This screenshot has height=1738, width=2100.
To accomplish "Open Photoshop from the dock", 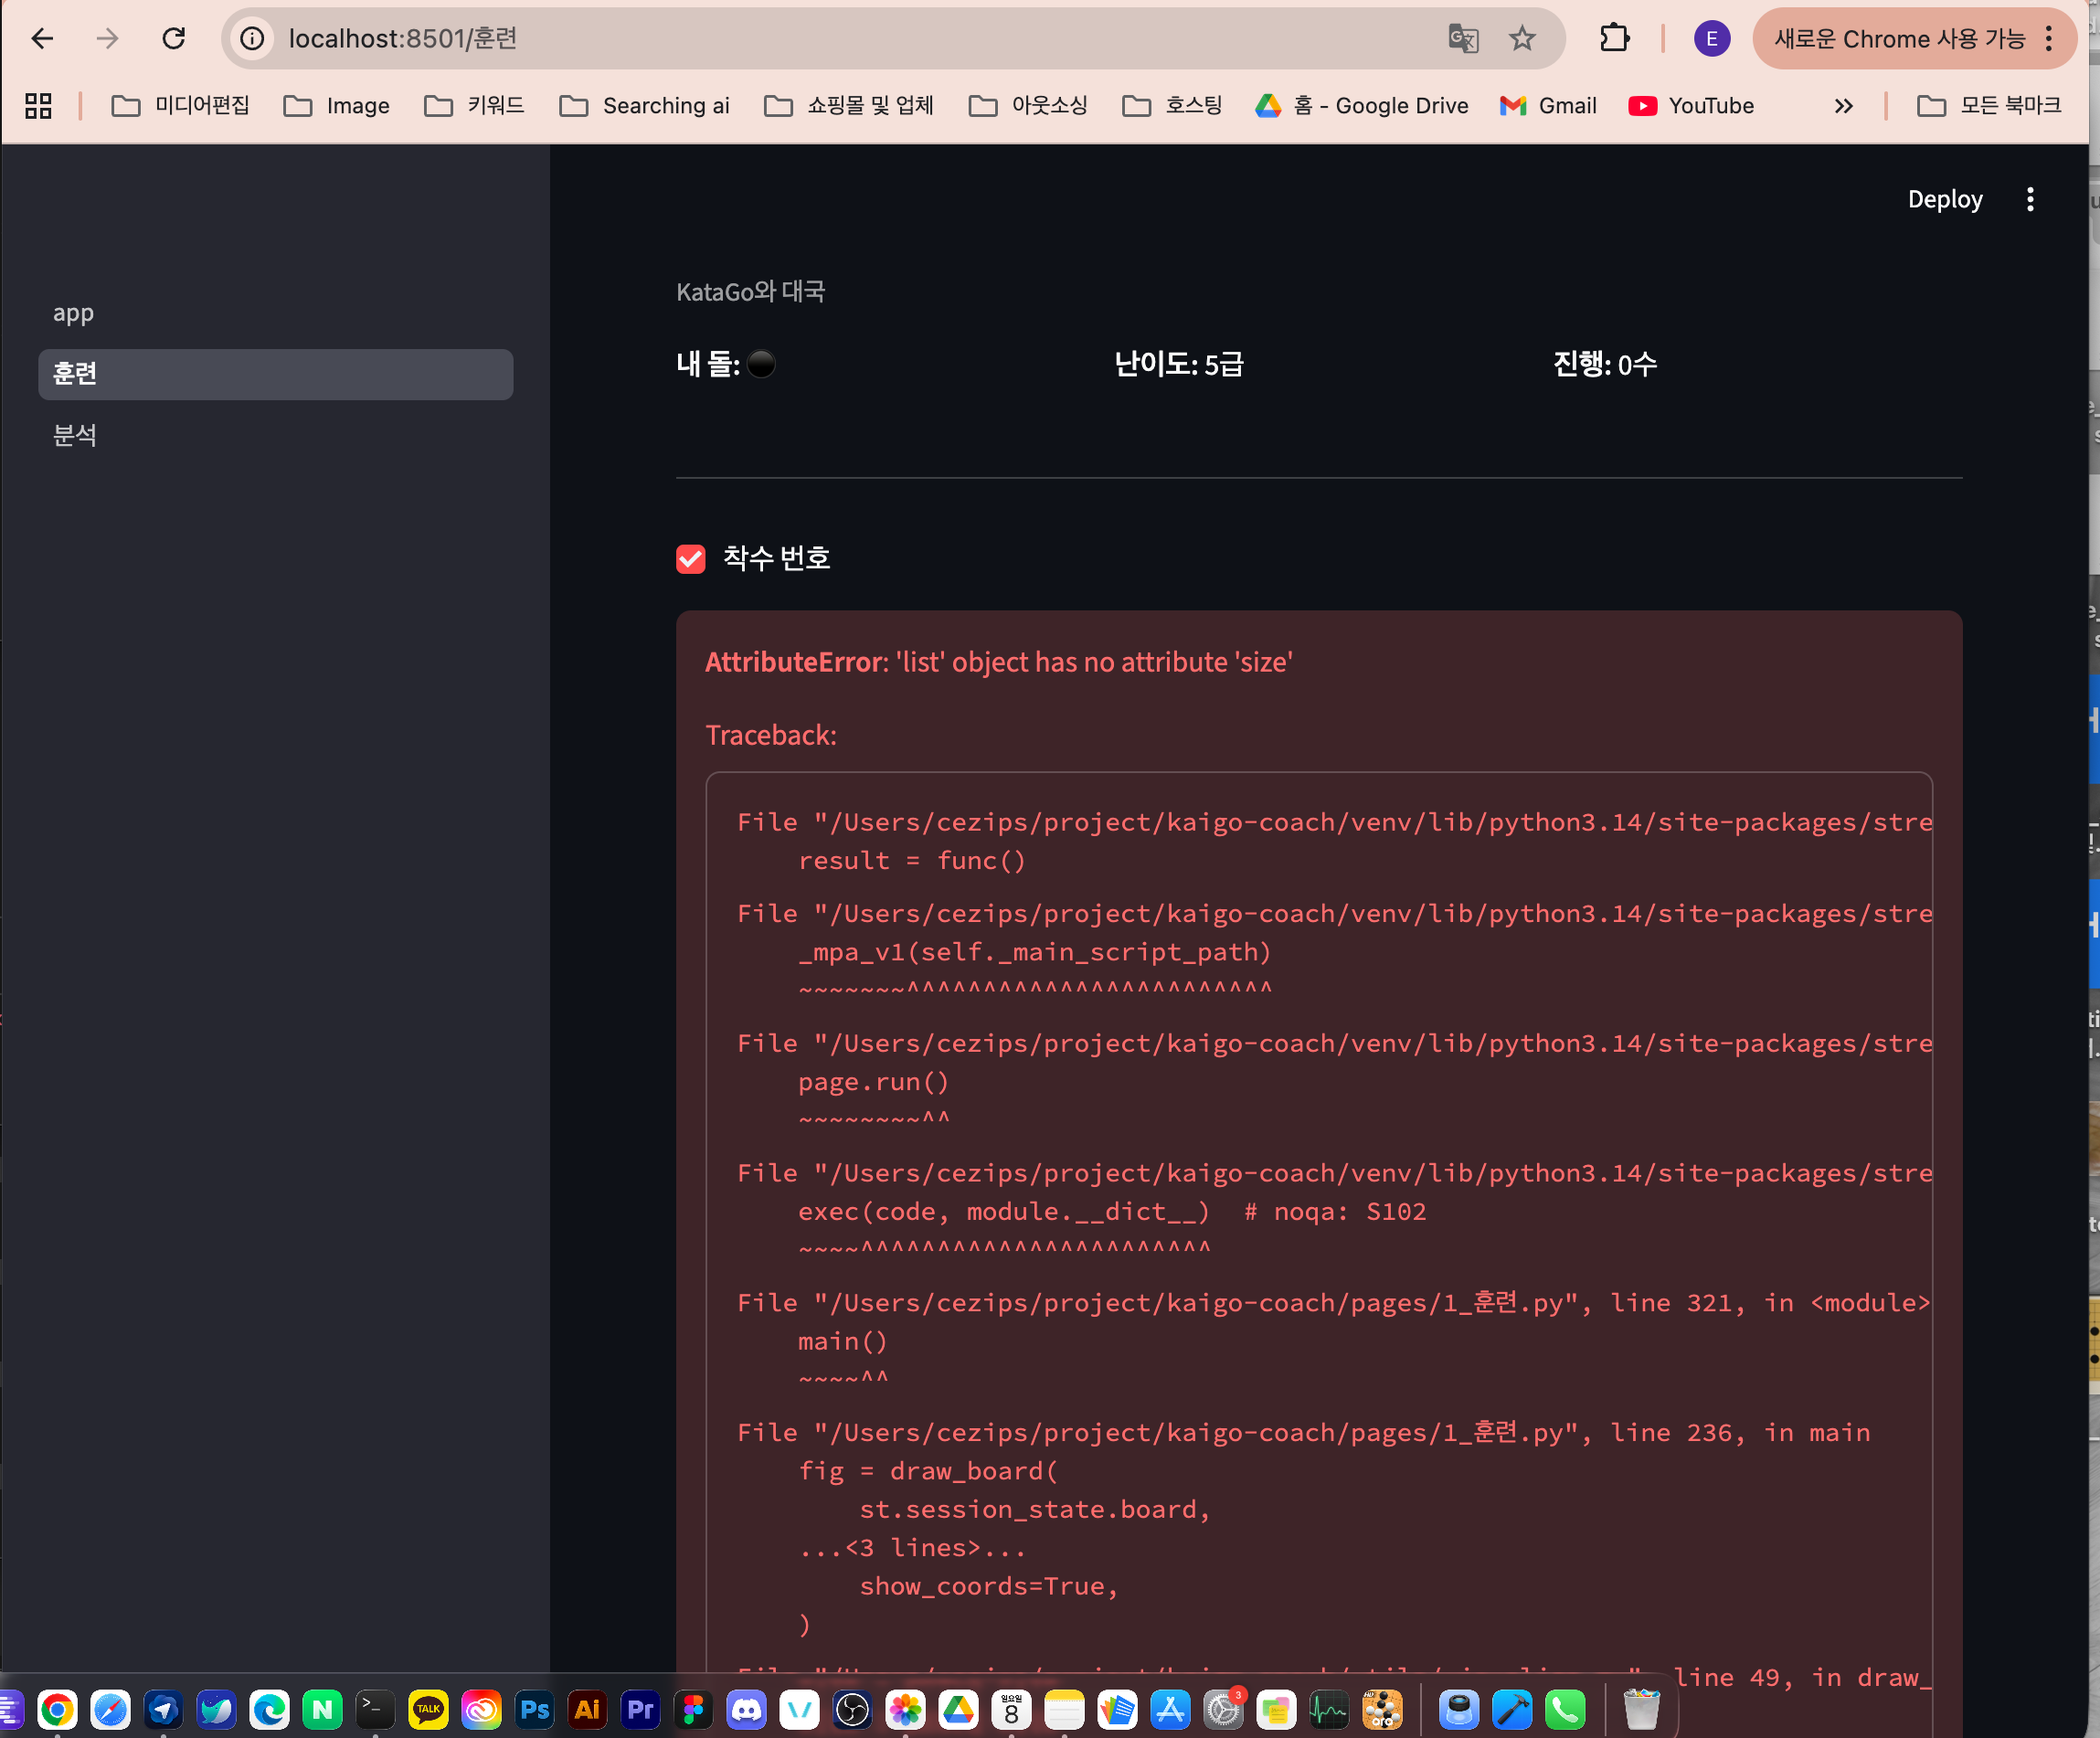I will pos(534,1711).
